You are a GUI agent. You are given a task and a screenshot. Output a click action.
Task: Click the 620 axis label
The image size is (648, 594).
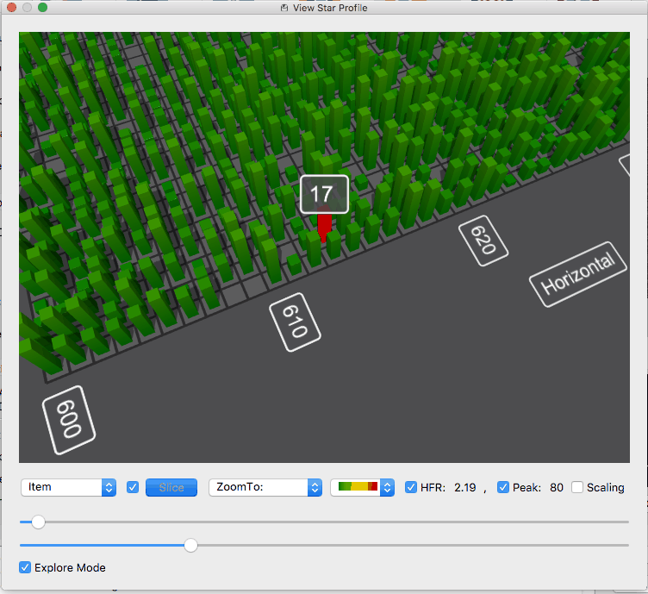[x=483, y=241]
